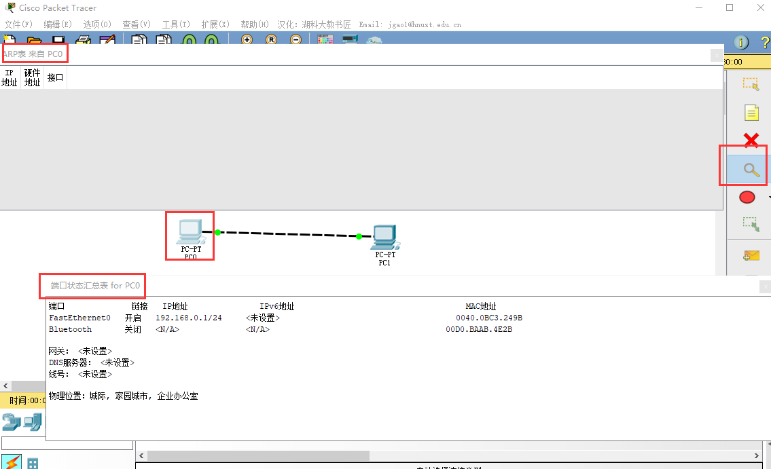Click the yellow question mark help icon
Image resolution: width=771 pixels, height=469 pixels.
(x=765, y=42)
